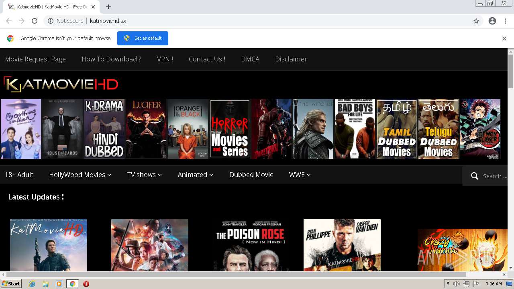Open the Lucifer banner

point(146,129)
